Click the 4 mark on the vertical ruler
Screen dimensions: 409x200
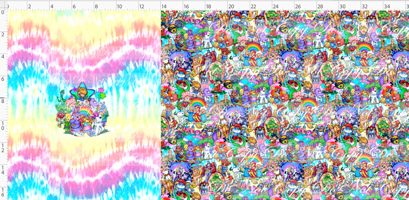(x=3, y=56)
